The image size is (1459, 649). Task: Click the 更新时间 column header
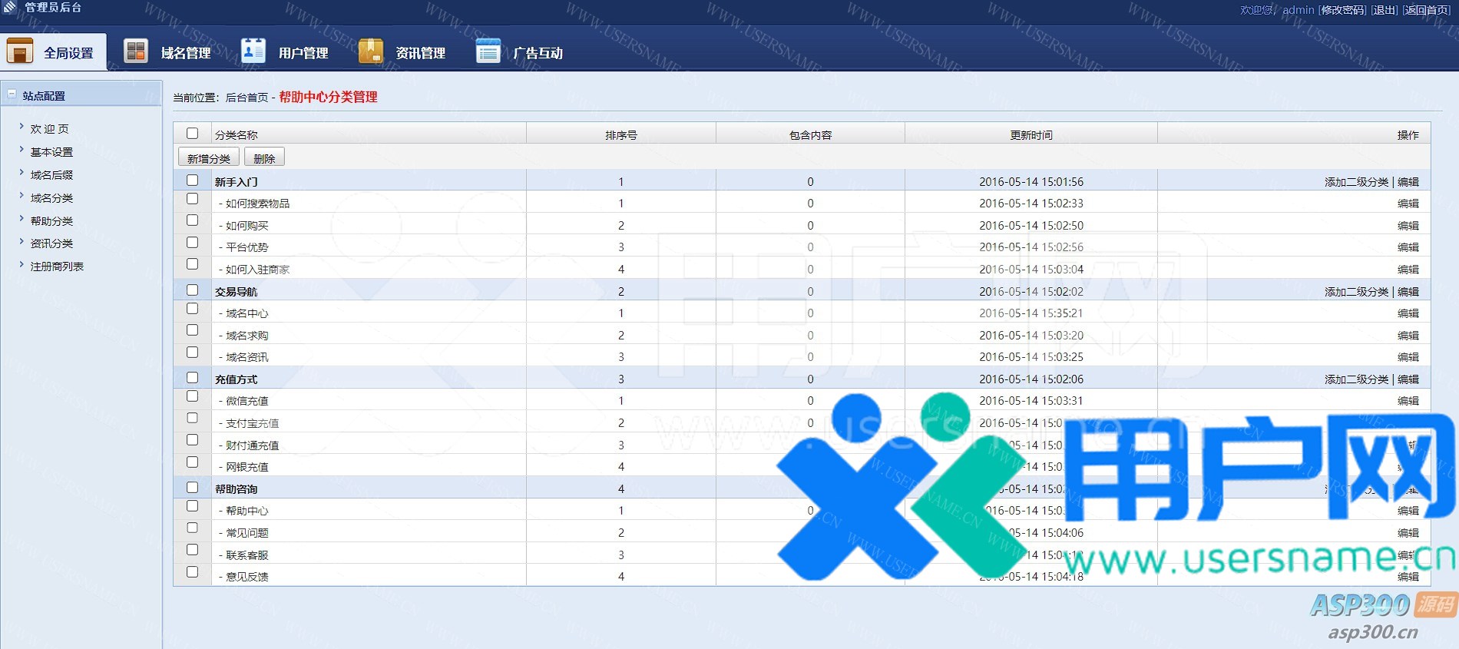[x=1031, y=135]
